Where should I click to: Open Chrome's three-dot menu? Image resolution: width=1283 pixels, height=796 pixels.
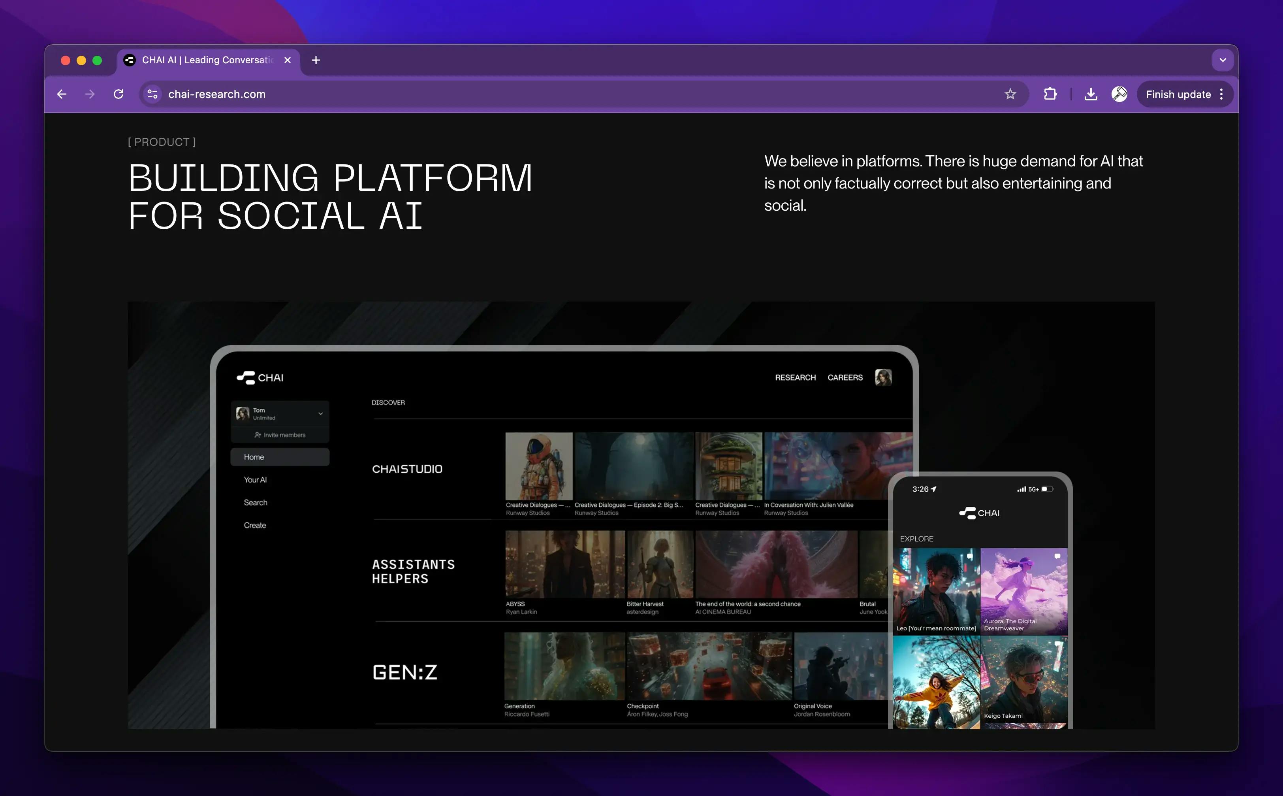tap(1221, 94)
